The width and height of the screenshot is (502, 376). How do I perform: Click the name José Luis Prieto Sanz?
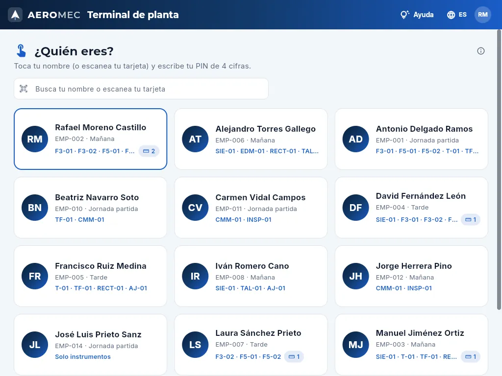coord(98,334)
